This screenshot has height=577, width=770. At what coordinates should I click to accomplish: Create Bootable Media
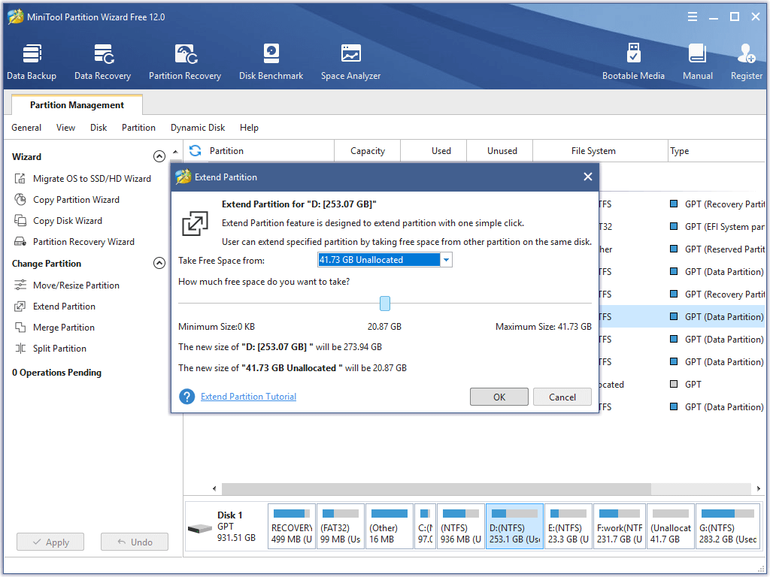(x=633, y=62)
